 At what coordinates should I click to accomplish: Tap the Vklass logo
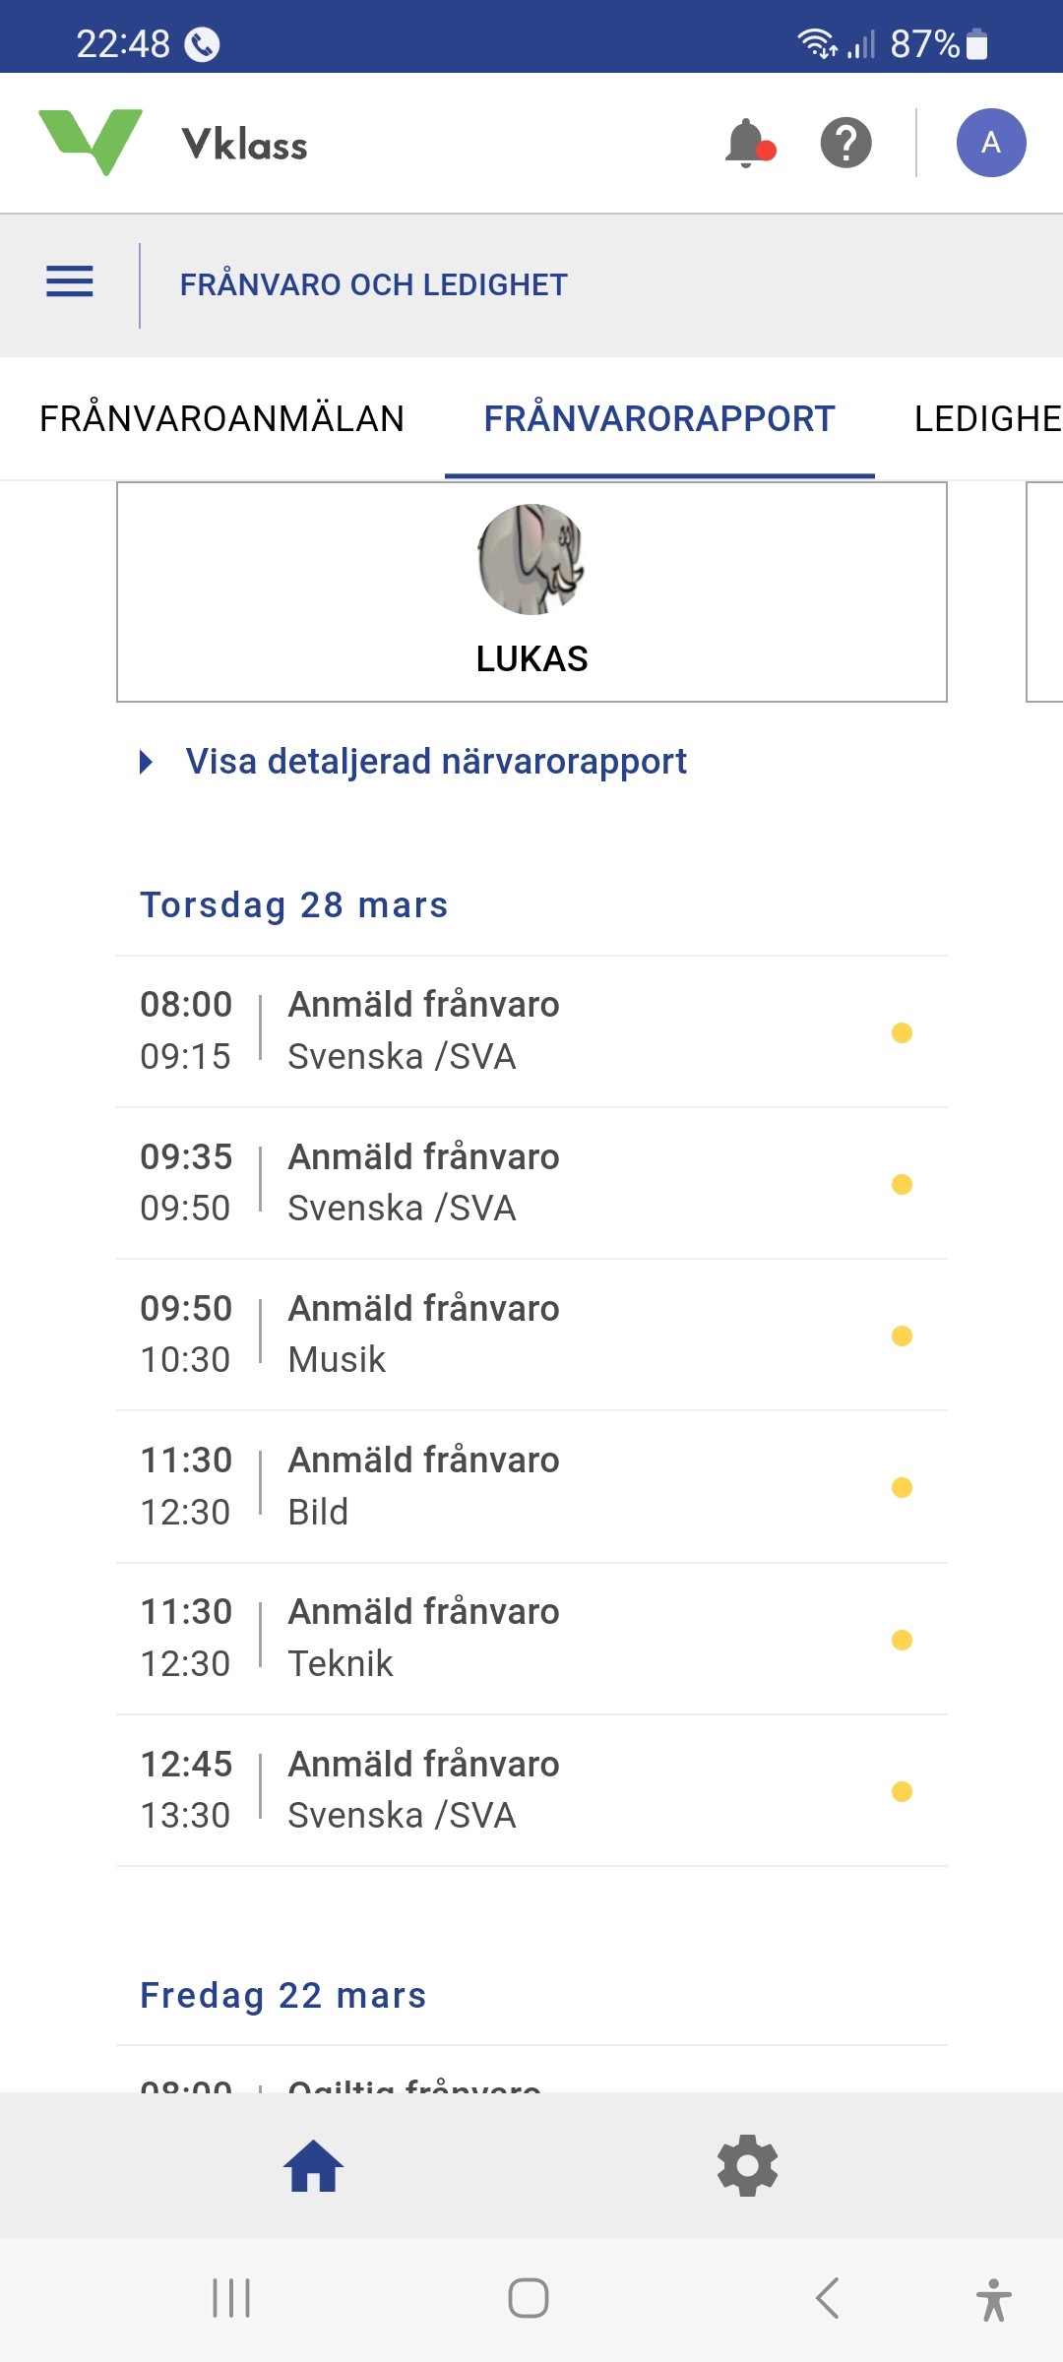point(173,144)
